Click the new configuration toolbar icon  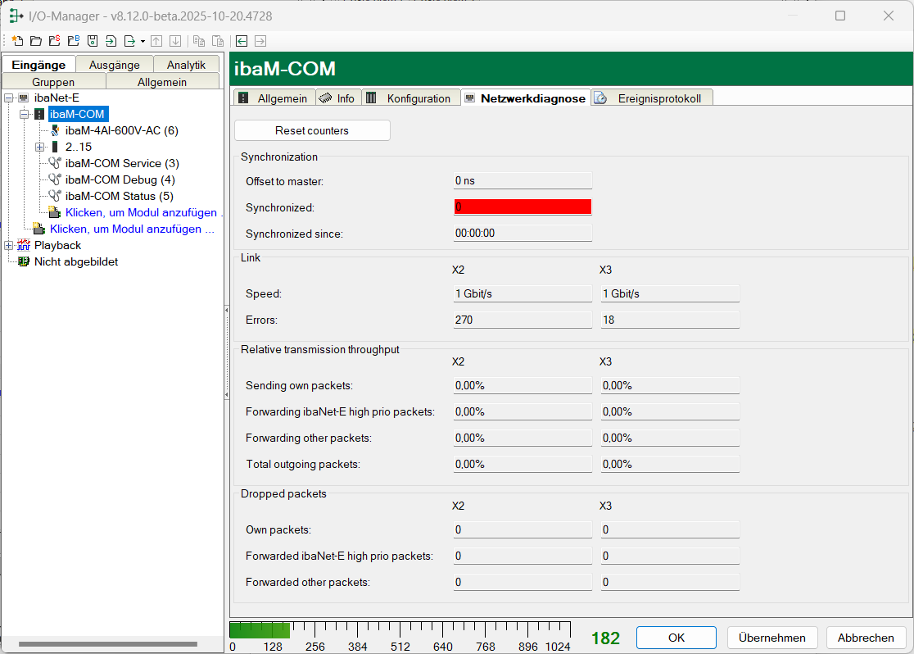16,41
